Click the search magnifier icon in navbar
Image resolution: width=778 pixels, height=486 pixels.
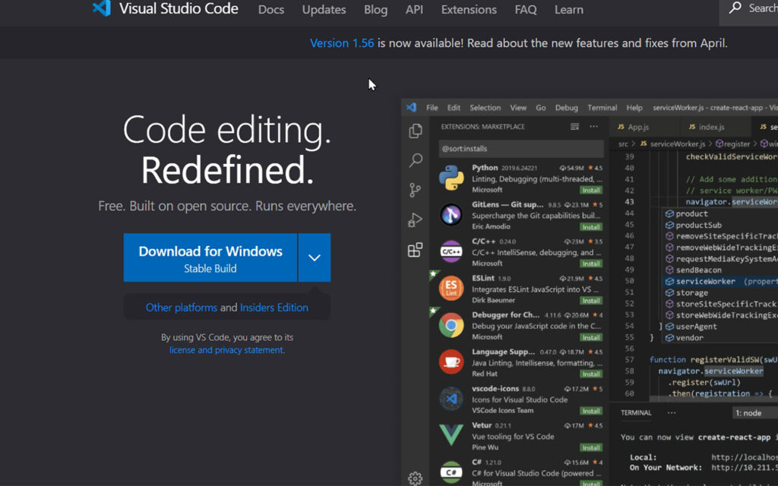pyautogui.click(x=735, y=8)
